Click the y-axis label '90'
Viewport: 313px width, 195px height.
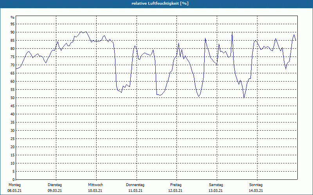coord(13,32)
